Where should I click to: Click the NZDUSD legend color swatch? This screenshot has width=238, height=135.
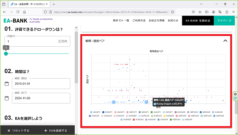pyautogui.click(x=201, y=112)
